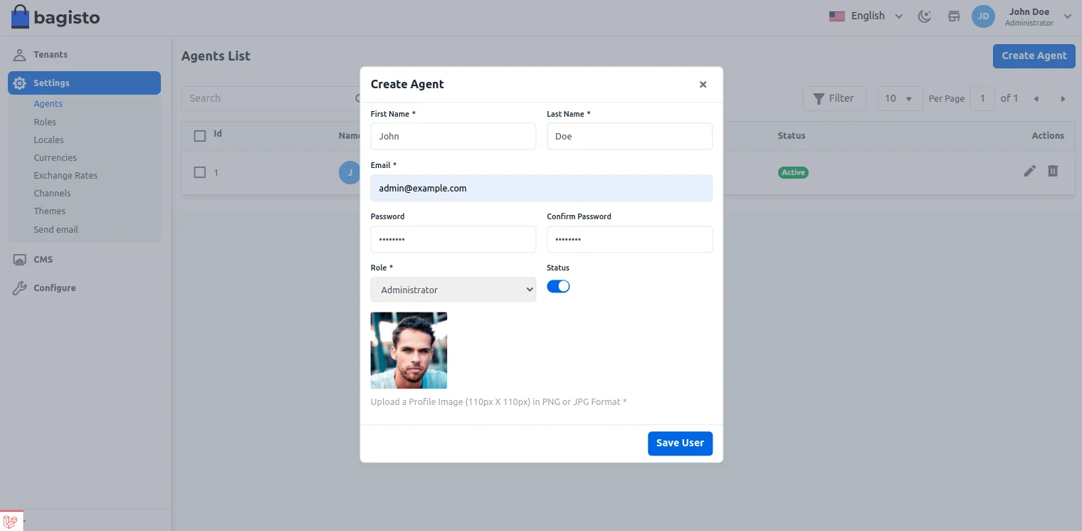Toggle the agent Status switch off

(x=558, y=285)
